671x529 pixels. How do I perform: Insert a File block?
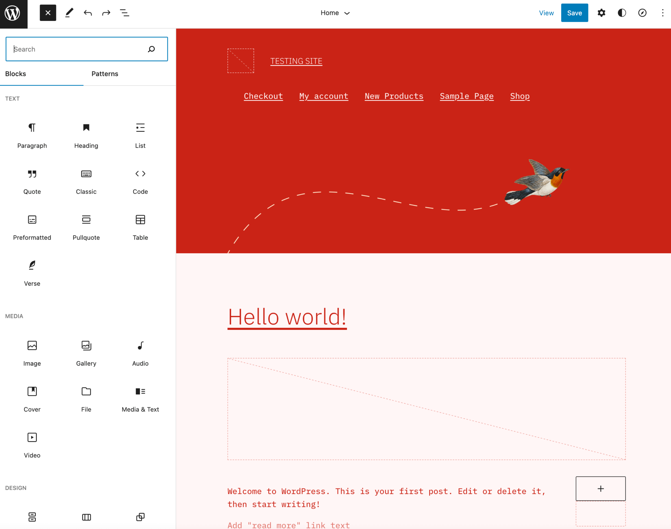tap(86, 399)
